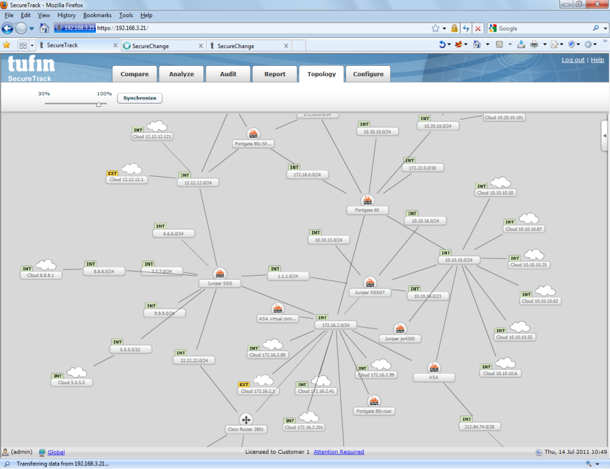
Task: Click the Cisco Router 2801 node icon
Action: click(246, 420)
